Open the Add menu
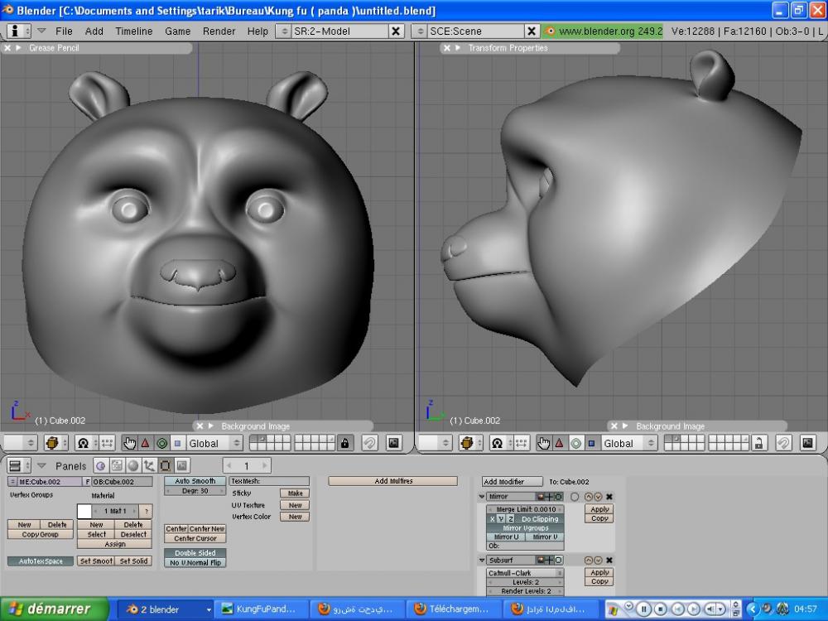The height and width of the screenshot is (621, 828). coord(94,31)
